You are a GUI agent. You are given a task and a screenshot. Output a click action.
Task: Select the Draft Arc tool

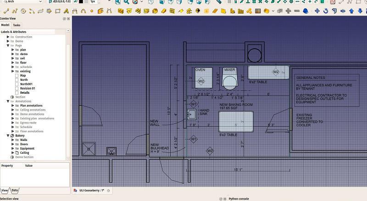tap(32, 11)
